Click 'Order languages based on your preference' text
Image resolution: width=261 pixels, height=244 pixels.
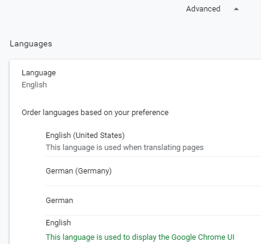[x=95, y=113]
